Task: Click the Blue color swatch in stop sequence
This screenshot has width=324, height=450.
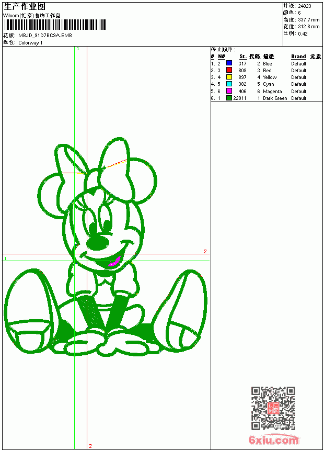Action: pyautogui.click(x=229, y=63)
